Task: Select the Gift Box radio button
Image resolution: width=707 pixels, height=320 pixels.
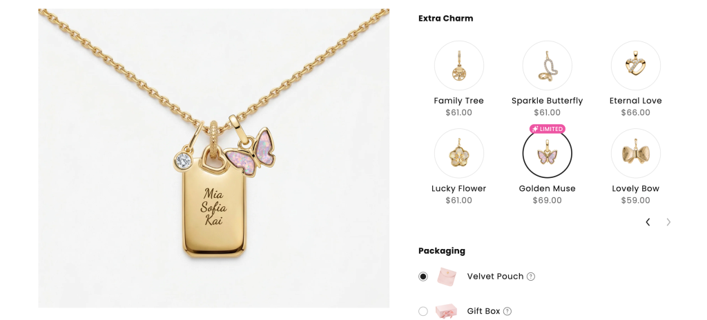Action: 423,311
